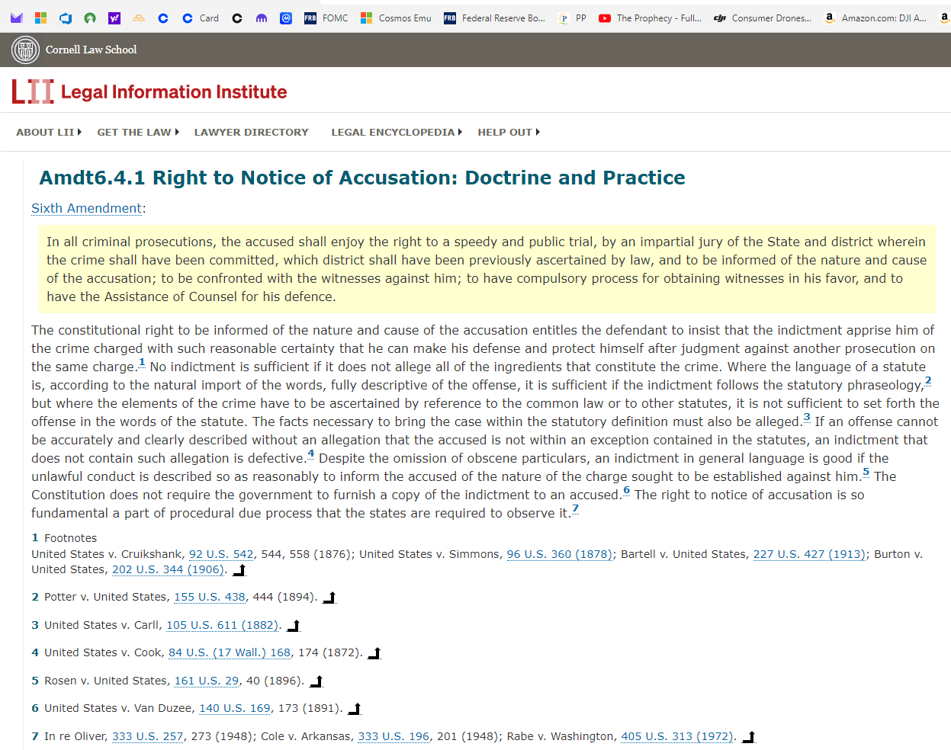Click the Legal Information Institute title
The image size is (951, 750).
174,92
